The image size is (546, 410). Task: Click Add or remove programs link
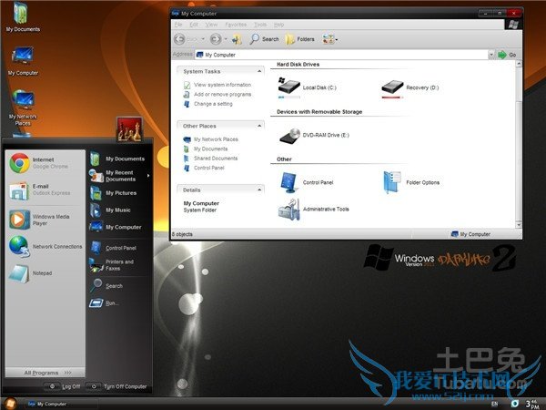pyautogui.click(x=222, y=94)
